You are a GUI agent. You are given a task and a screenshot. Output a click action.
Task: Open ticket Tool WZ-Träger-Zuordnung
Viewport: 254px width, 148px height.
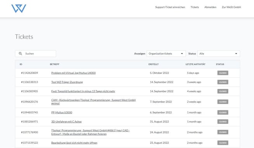[x=67, y=82]
